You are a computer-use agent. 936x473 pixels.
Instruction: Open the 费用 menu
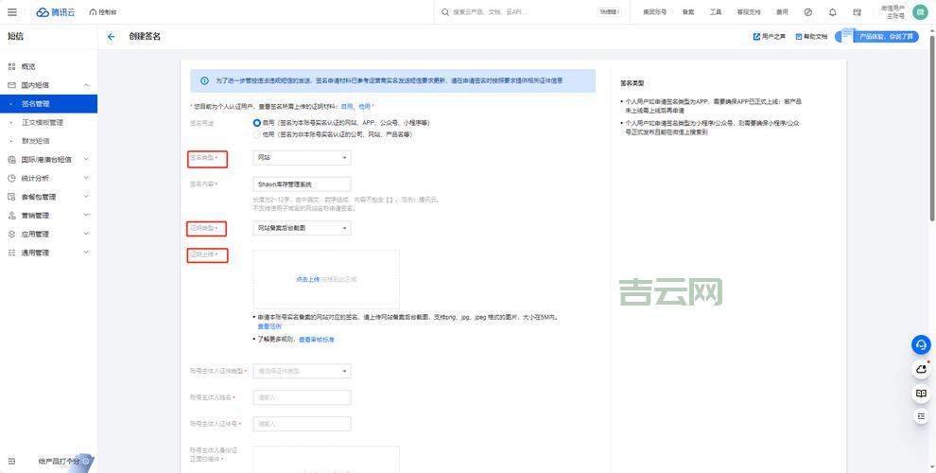[782, 12]
